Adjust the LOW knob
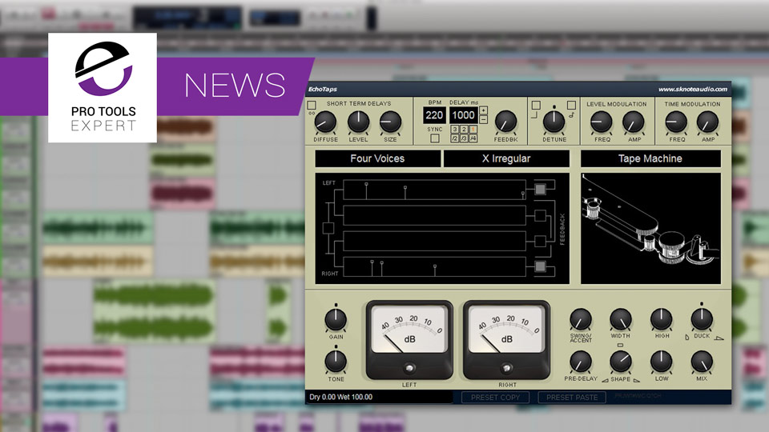 (662, 362)
